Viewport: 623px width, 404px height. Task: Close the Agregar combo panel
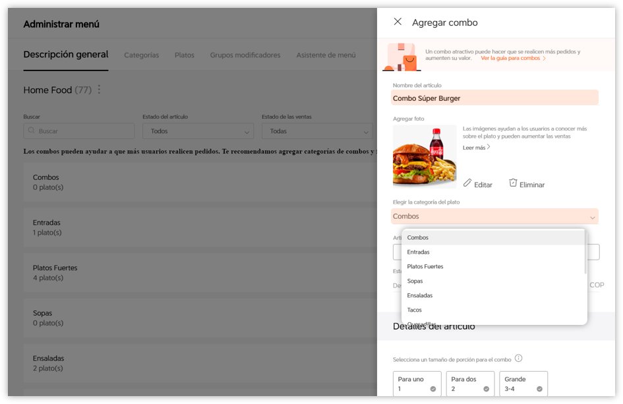[398, 22]
